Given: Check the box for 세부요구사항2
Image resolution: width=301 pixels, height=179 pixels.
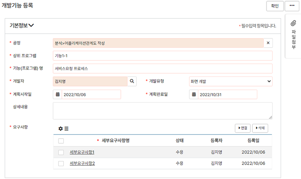Looking at the screenshot, I should tap(61, 164).
